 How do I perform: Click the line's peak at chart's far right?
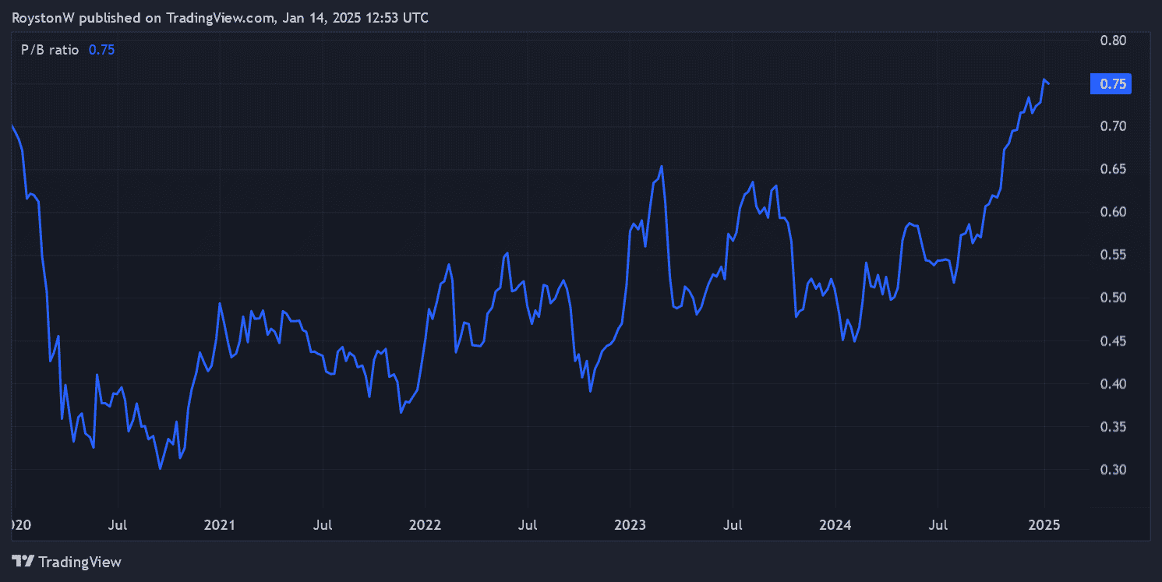tap(1044, 79)
